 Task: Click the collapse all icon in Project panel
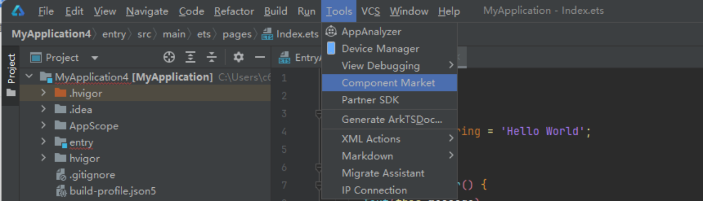pos(212,58)
